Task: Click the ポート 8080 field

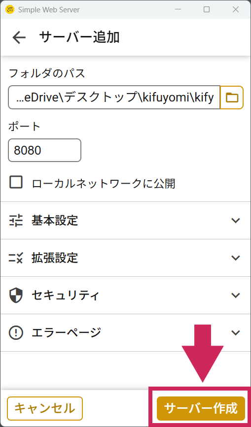Action: [x=45, y=150]
